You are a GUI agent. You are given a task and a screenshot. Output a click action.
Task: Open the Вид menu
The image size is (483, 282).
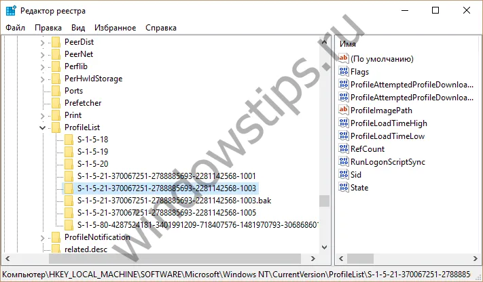tap(78, 28)
